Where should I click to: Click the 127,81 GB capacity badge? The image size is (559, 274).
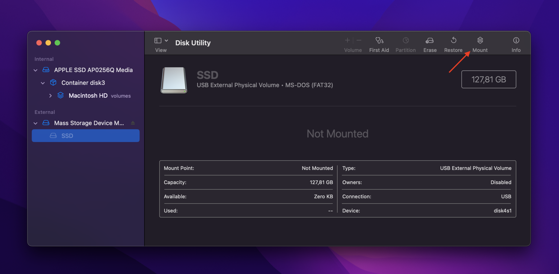[x=488, y=79]
